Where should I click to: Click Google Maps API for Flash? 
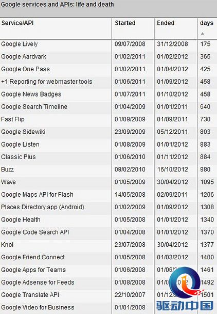coord(37,195)
